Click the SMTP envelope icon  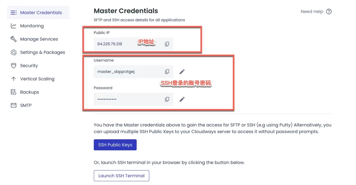click(x=14, y=106)
